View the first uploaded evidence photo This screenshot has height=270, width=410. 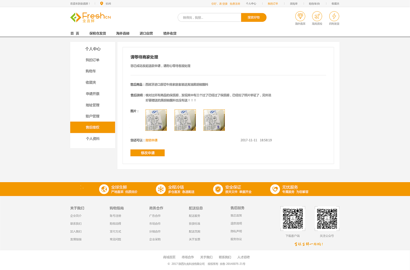(156, 120)
